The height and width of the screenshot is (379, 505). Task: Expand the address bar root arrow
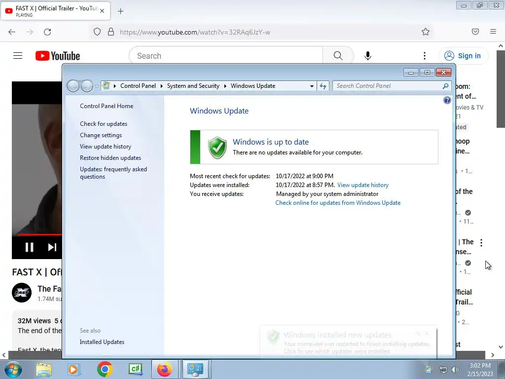pos(114,86)
